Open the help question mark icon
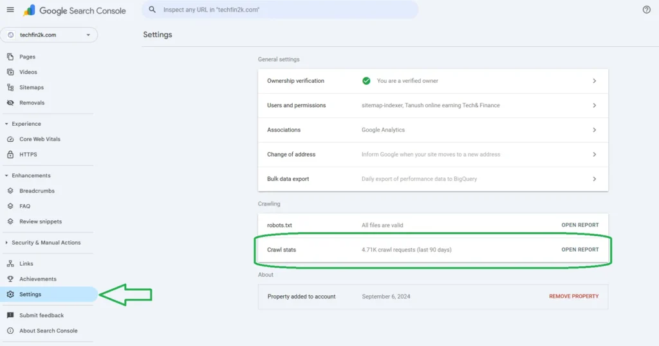659x346 pixels. click(x=646, y=10)
